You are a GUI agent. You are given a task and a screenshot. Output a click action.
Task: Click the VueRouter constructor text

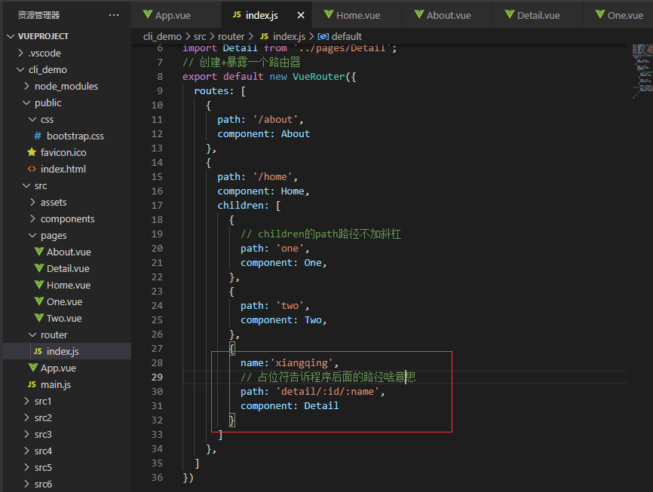pyautogui.click(x=319, y=77)
